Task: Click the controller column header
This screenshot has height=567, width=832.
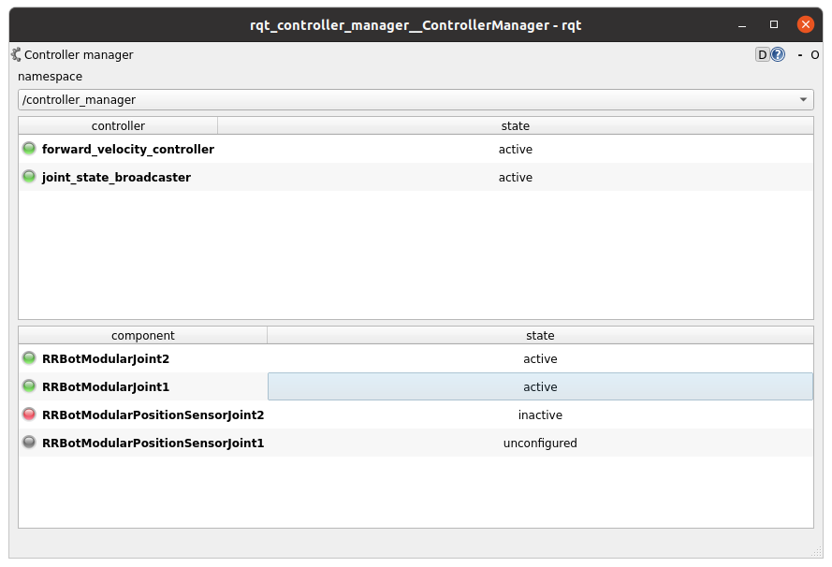Action: click(118, 125)
